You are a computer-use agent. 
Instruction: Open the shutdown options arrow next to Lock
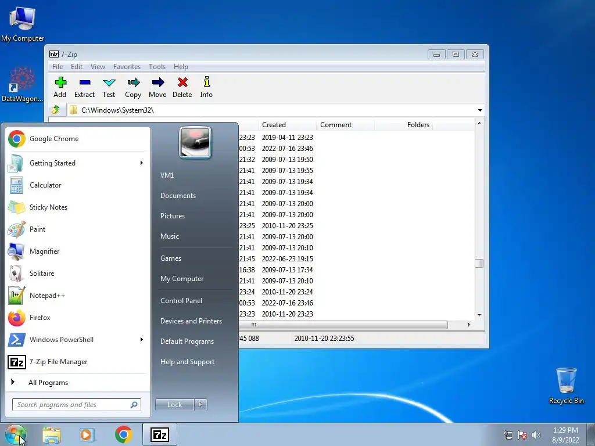click(200, 405)
